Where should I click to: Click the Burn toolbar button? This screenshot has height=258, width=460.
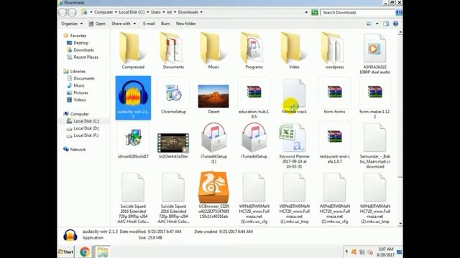click(165, 24)
